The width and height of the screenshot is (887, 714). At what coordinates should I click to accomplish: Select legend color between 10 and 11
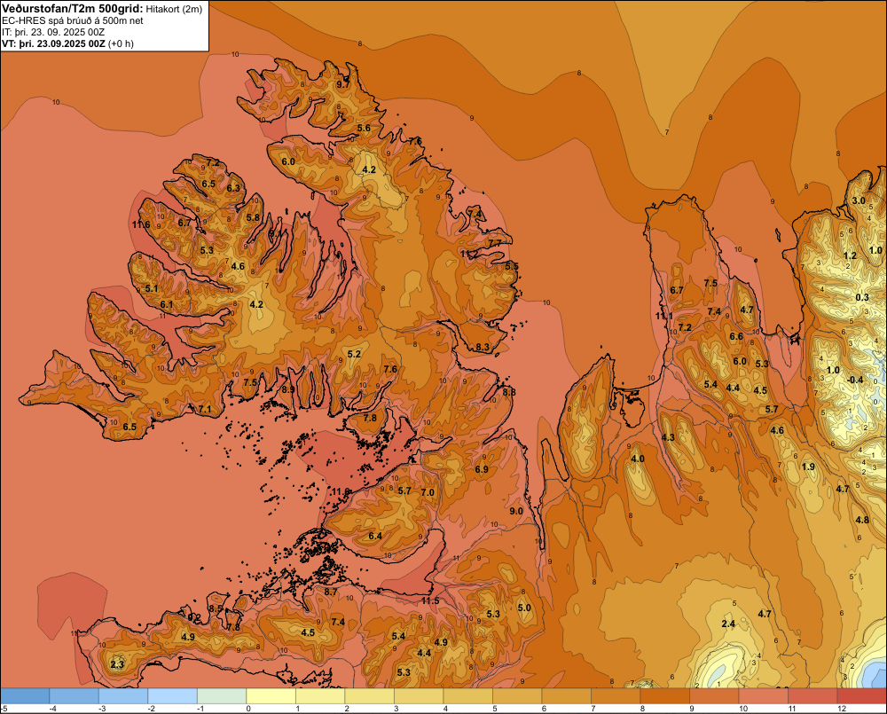click(763, 696)
